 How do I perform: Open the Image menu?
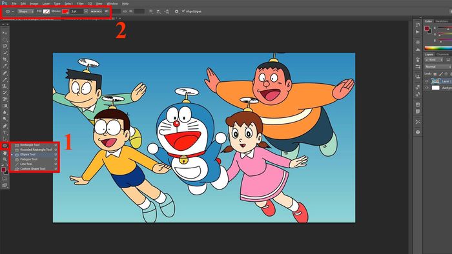tap(34, 4)
